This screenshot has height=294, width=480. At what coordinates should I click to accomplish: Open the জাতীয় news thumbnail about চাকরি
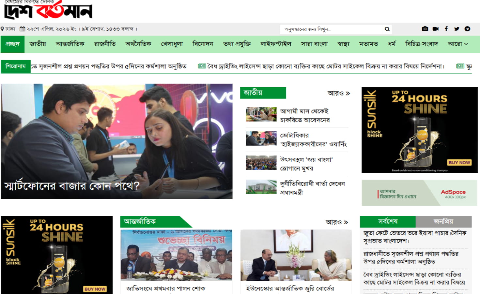pyautogui.click(x=261, y=115)
